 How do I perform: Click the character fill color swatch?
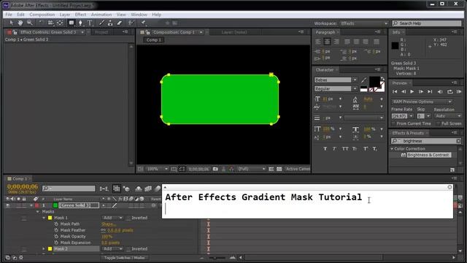(x=374, y=81)
